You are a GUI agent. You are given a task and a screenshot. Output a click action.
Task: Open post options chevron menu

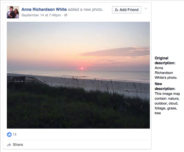146,9
